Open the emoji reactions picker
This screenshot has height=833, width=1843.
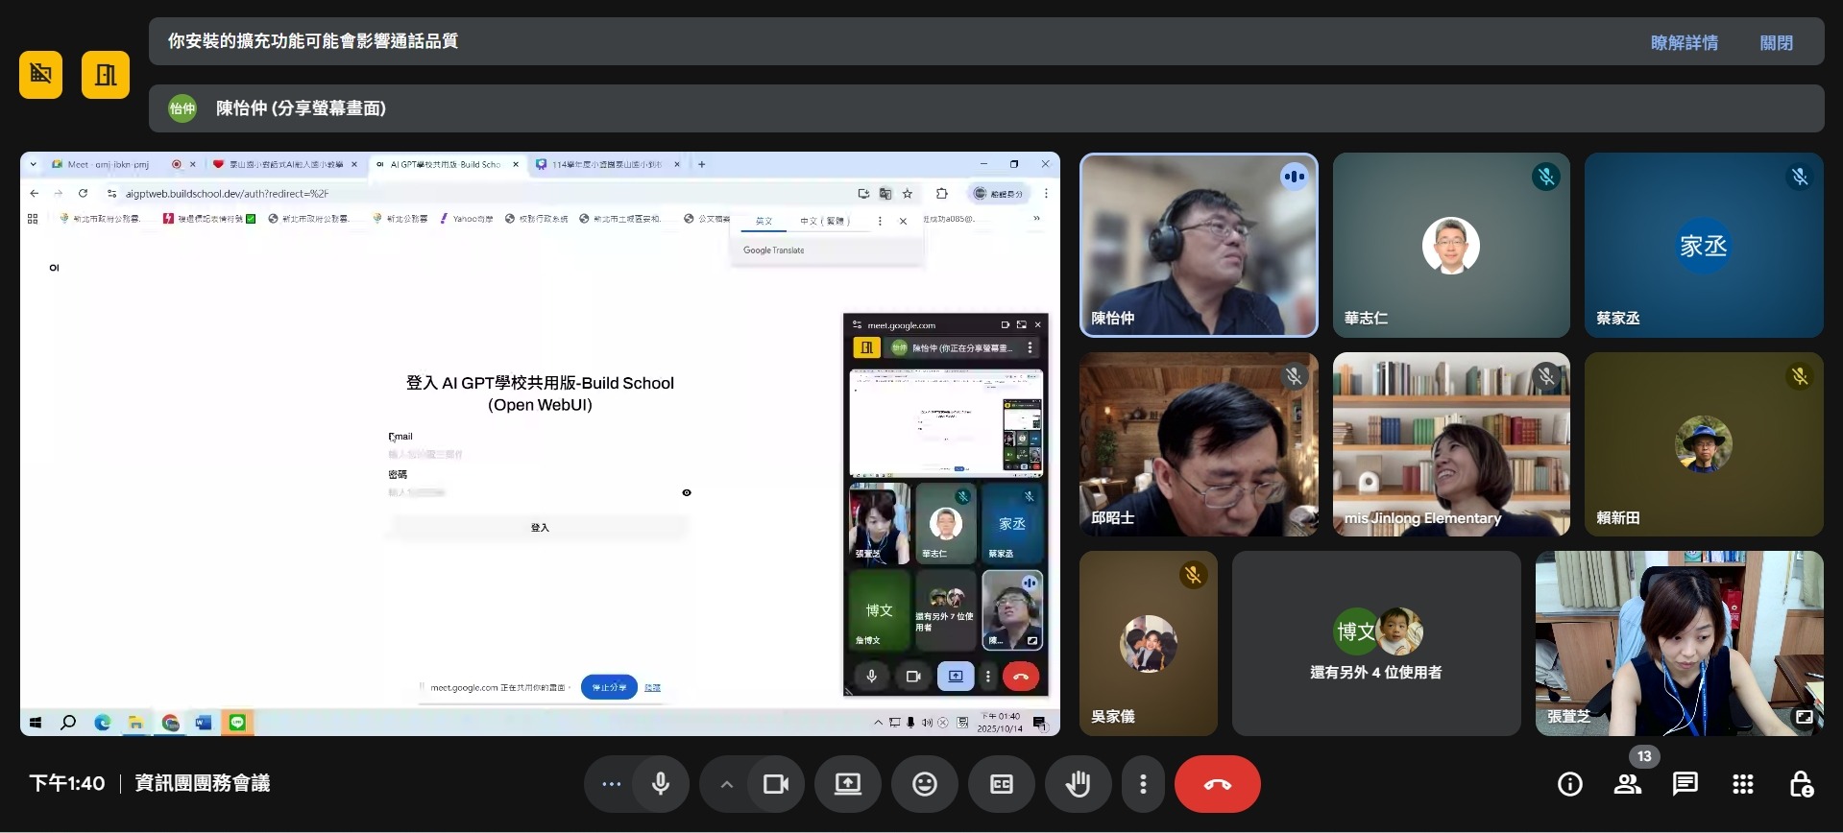(924, 784)
